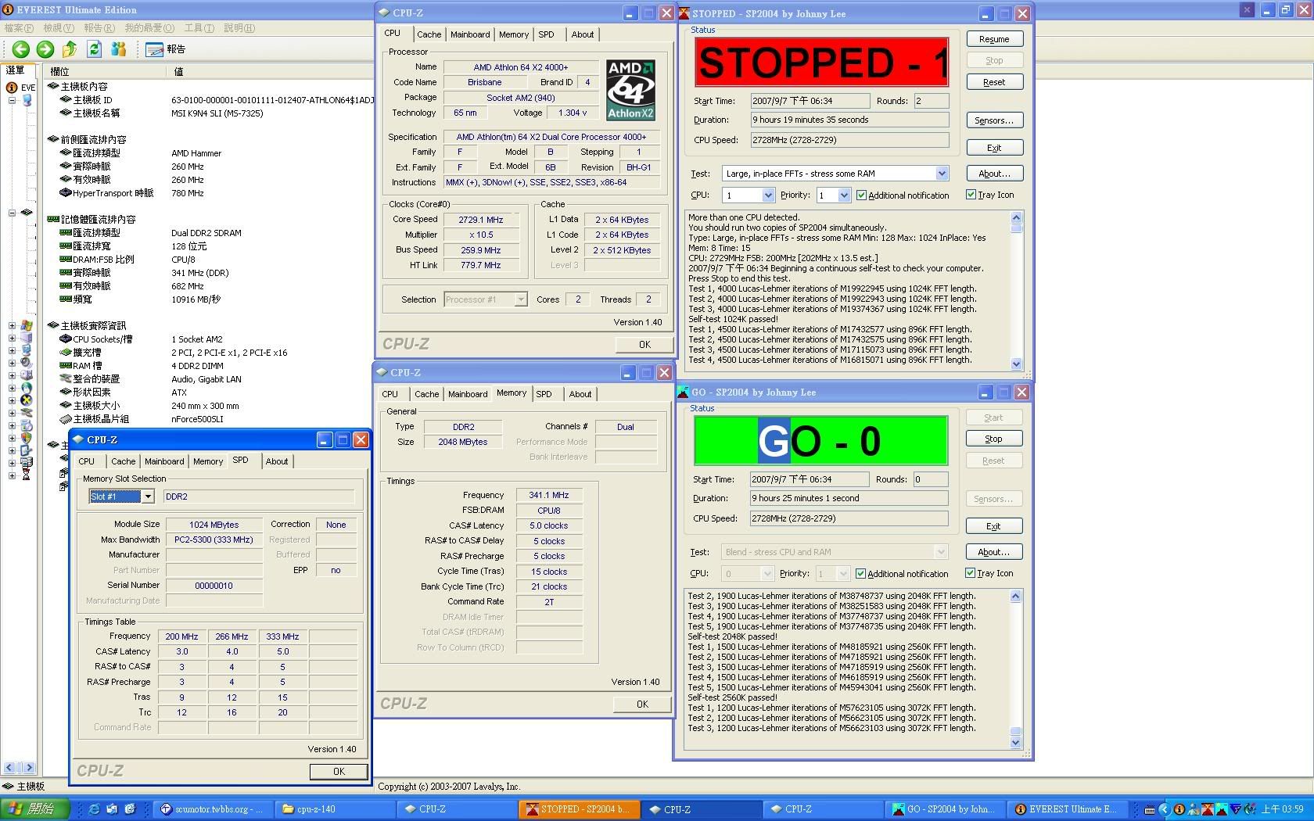The width and height of the screenshot is (1314, 821).
Task: Click Stop in GO SP2004 window
Action: click(x=993, y=439)
